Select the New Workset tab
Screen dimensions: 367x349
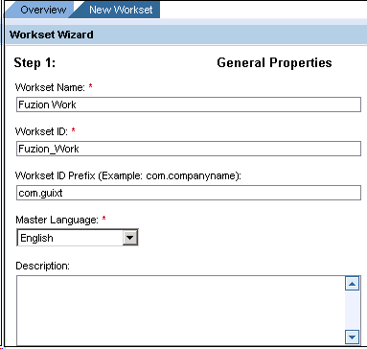coord(121,10)
